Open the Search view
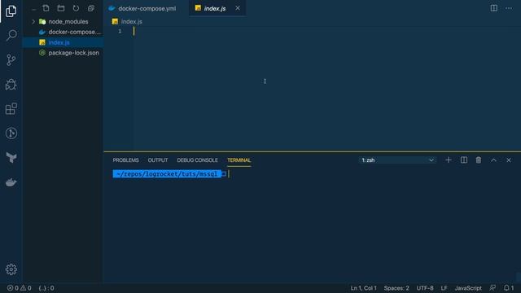Viewport: 521px width, 293px height. click(11, 35)
